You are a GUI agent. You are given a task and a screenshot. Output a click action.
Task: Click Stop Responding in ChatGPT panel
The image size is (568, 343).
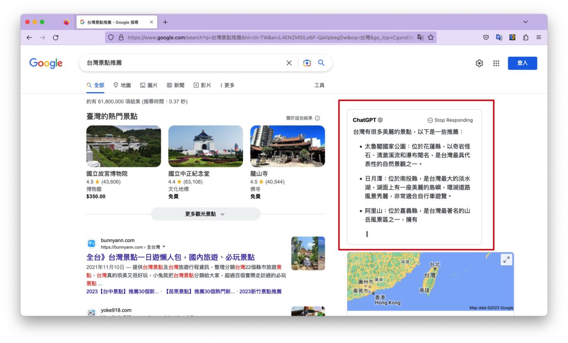point(450,120)
